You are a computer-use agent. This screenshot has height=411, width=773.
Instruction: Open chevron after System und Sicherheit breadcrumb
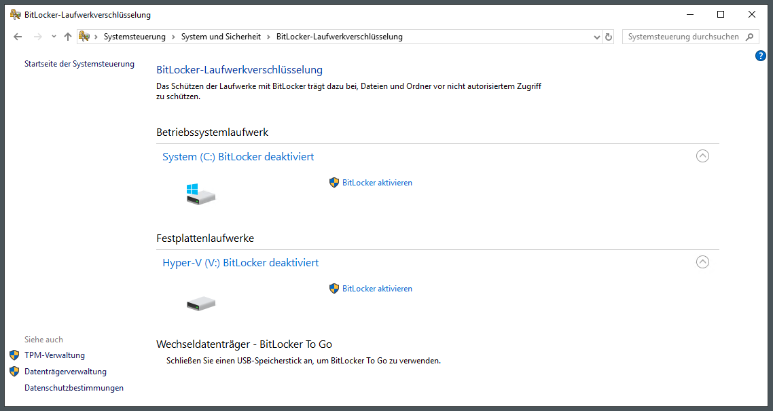pyautogui.click(x=269, y=37)
